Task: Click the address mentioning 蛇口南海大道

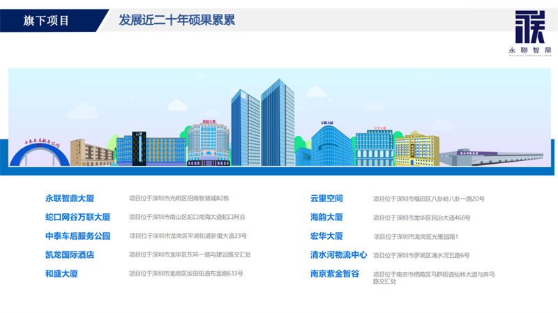Action: click(x=187, y=217)
